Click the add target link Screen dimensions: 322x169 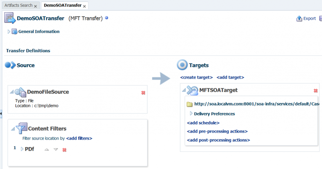point(230,77)
